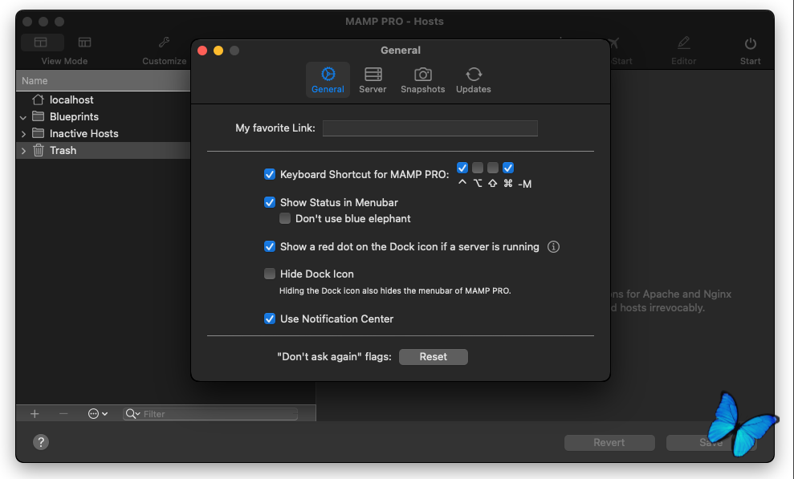Expand the Trash item
Viewport: 794px width, 479px height.
pos(23,151)
